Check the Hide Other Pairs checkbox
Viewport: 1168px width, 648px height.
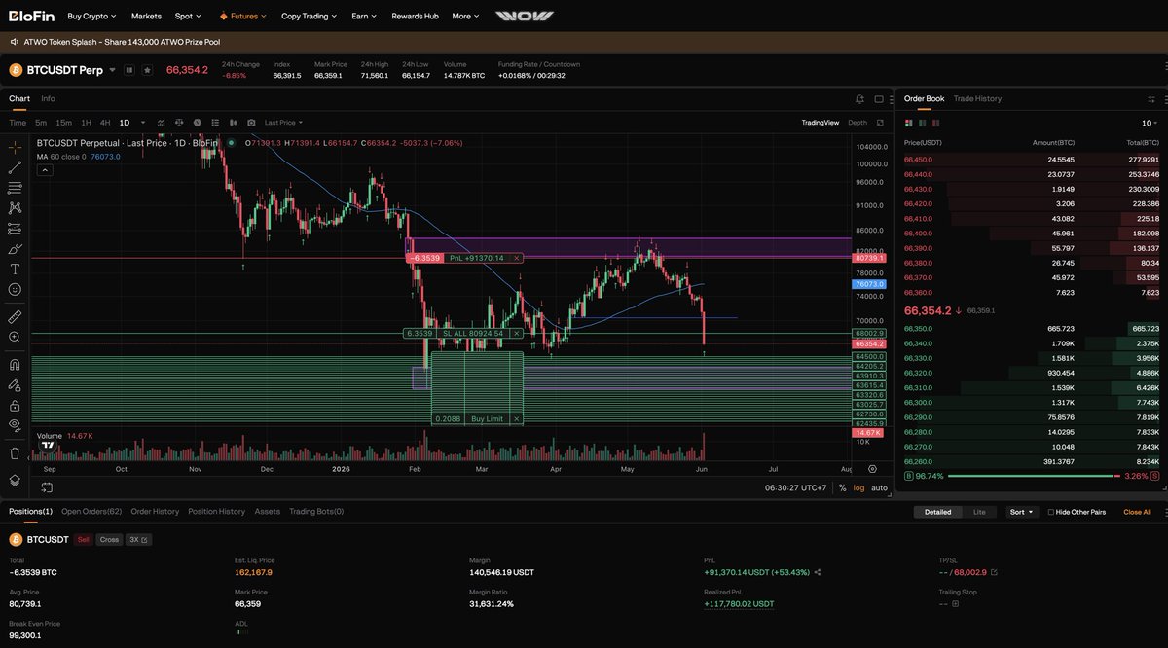pos(1051,512)
